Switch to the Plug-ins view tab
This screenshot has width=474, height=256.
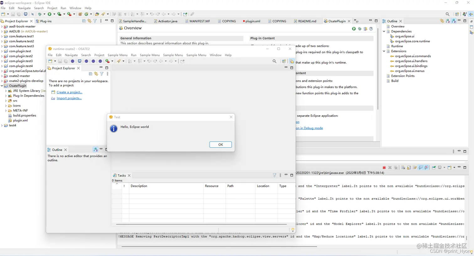(x=44, y=21)
